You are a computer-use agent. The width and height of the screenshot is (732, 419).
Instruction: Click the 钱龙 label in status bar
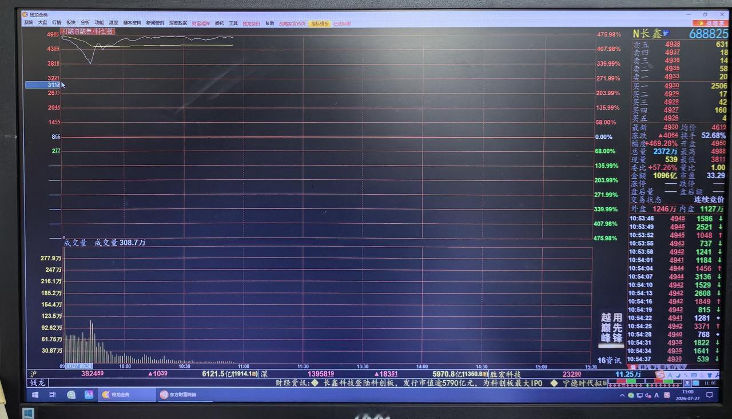(x=38, y=382)
